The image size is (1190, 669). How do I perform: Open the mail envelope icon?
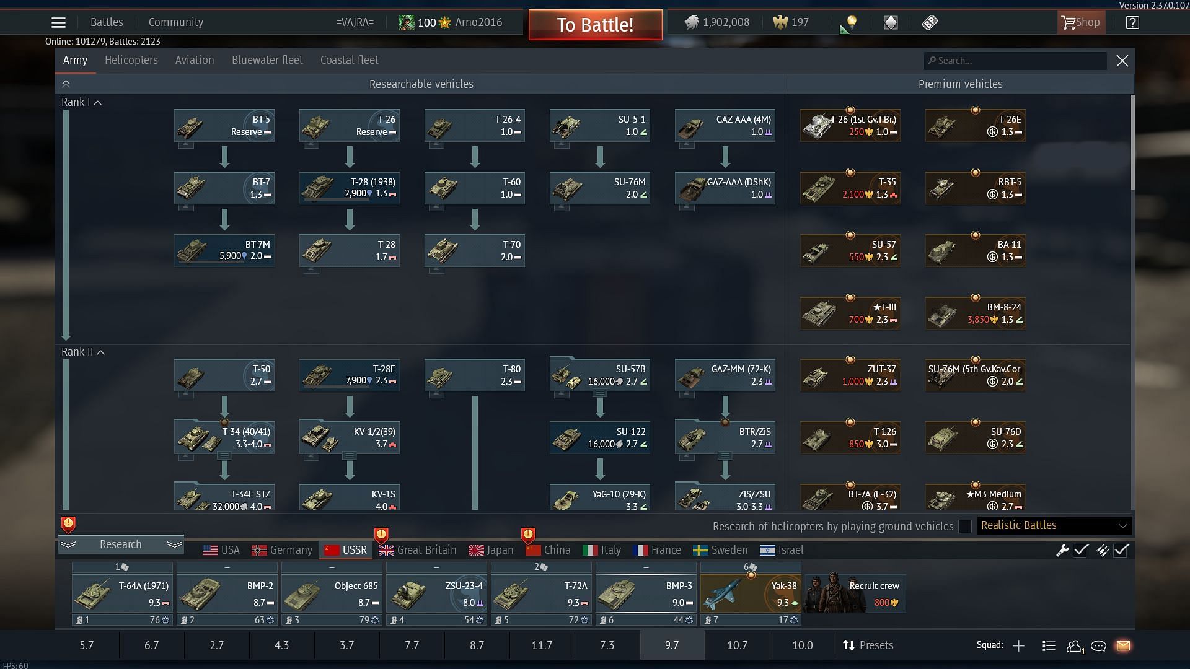coord(1123,645)
